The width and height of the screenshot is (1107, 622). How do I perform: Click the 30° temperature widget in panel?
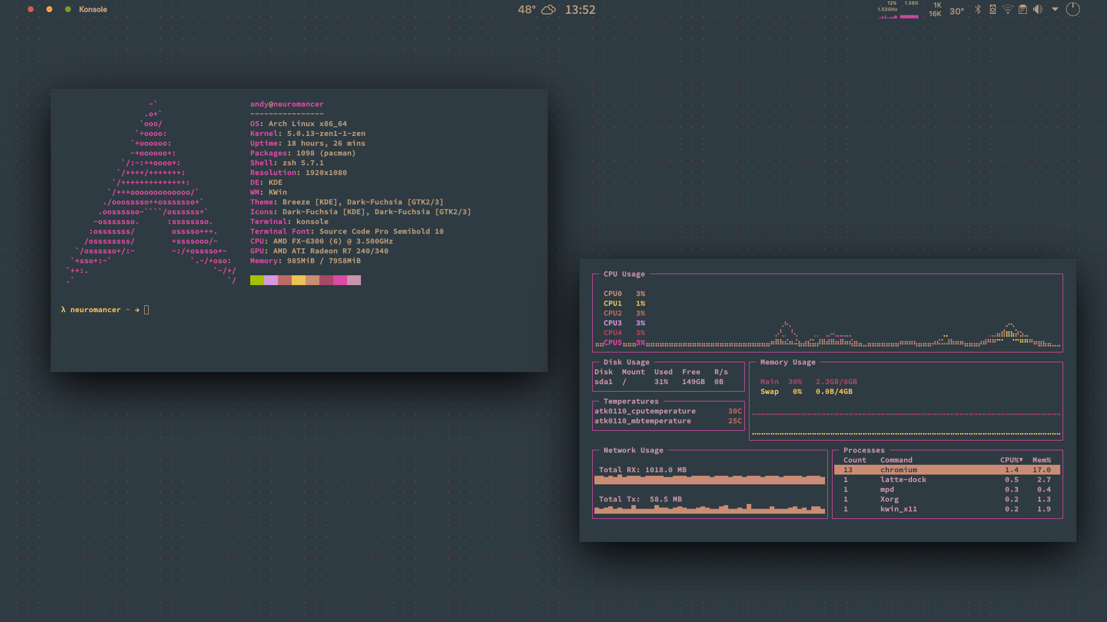957,11
